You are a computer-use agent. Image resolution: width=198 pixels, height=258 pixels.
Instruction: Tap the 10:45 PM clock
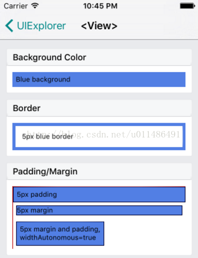coord(100,6)
